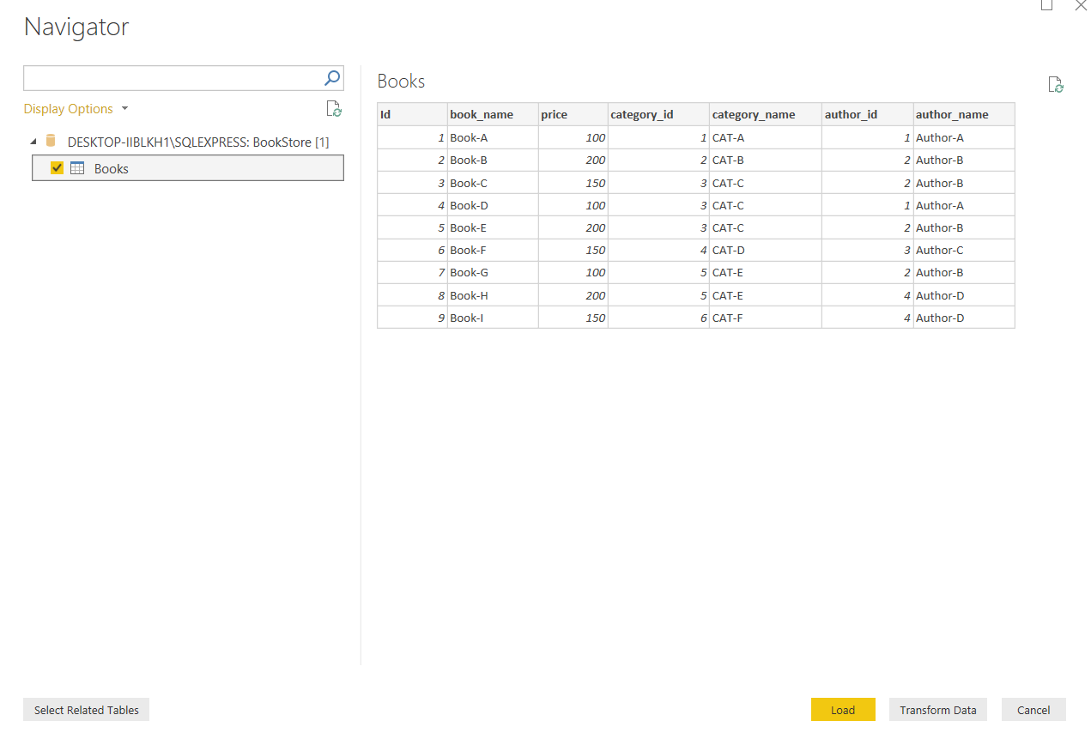Select the Book-F cell
This screenshot has width=1091, height=733.
493,250
